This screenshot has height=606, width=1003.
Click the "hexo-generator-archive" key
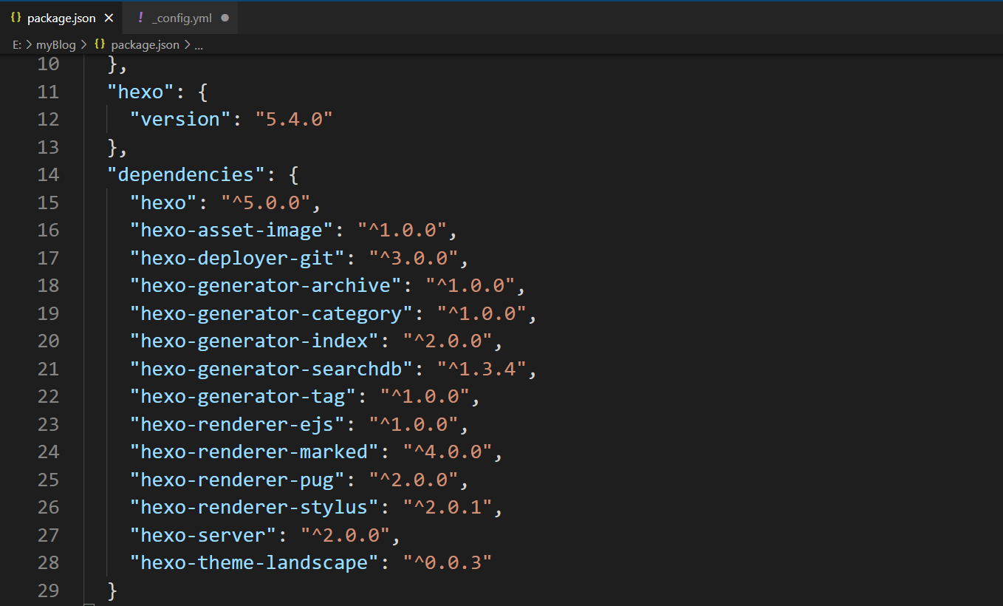(x=265, y=286)
